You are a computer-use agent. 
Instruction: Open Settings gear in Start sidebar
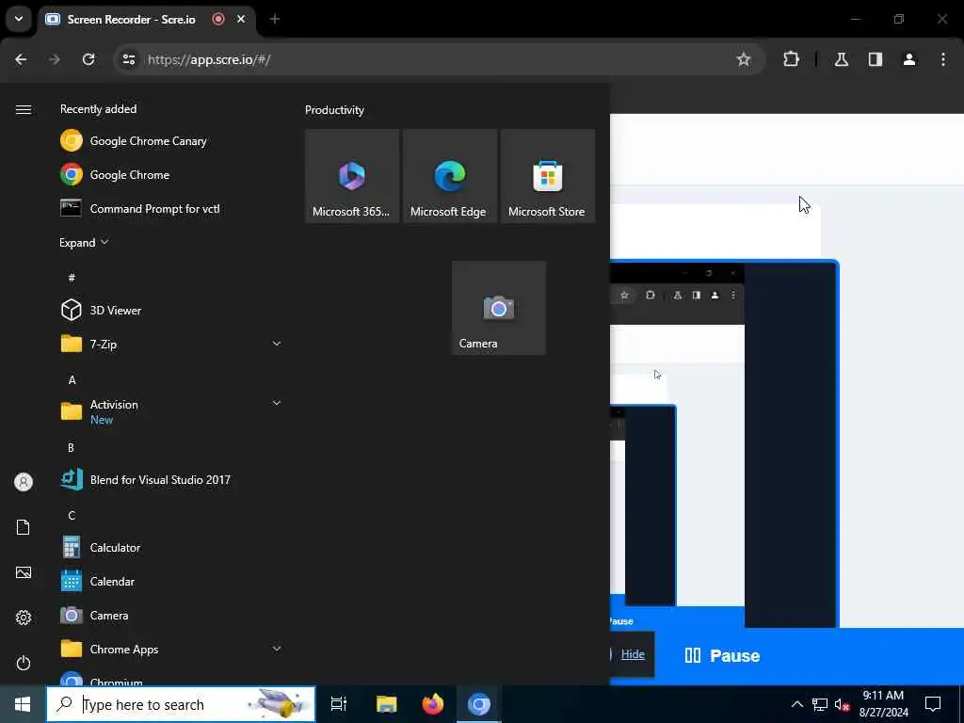[x=24, y=618]
